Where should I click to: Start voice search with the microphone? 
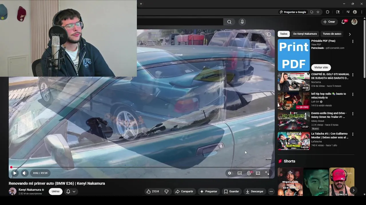(242, 22)
